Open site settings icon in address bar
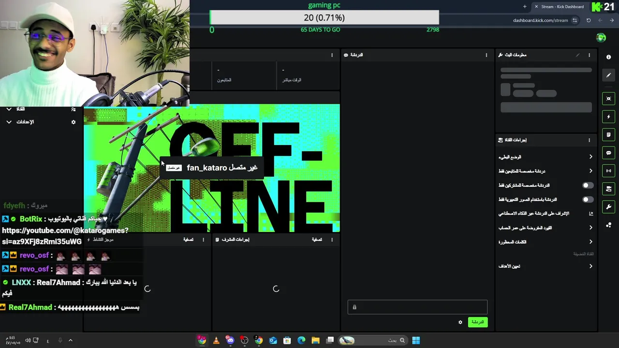The width and height of the screenshot is (619, 348). (575, 20)
